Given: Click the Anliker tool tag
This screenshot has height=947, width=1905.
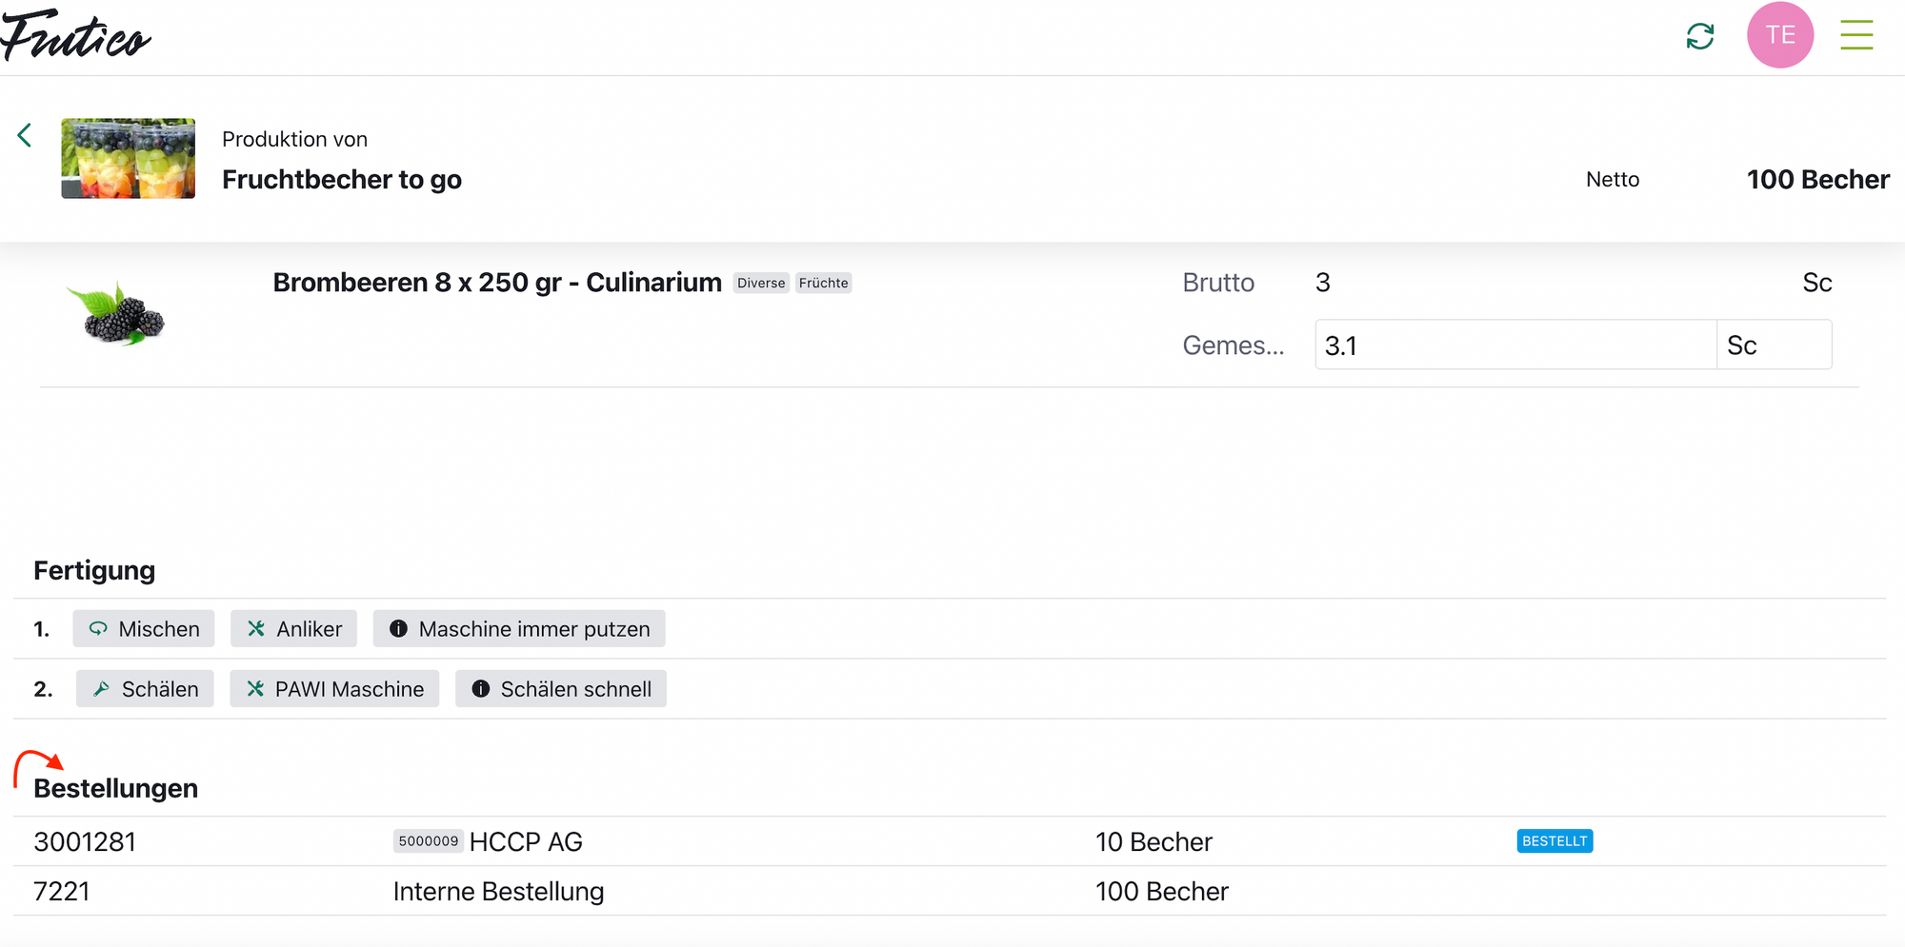Looking at the screenshot, I should click(294, 629).
